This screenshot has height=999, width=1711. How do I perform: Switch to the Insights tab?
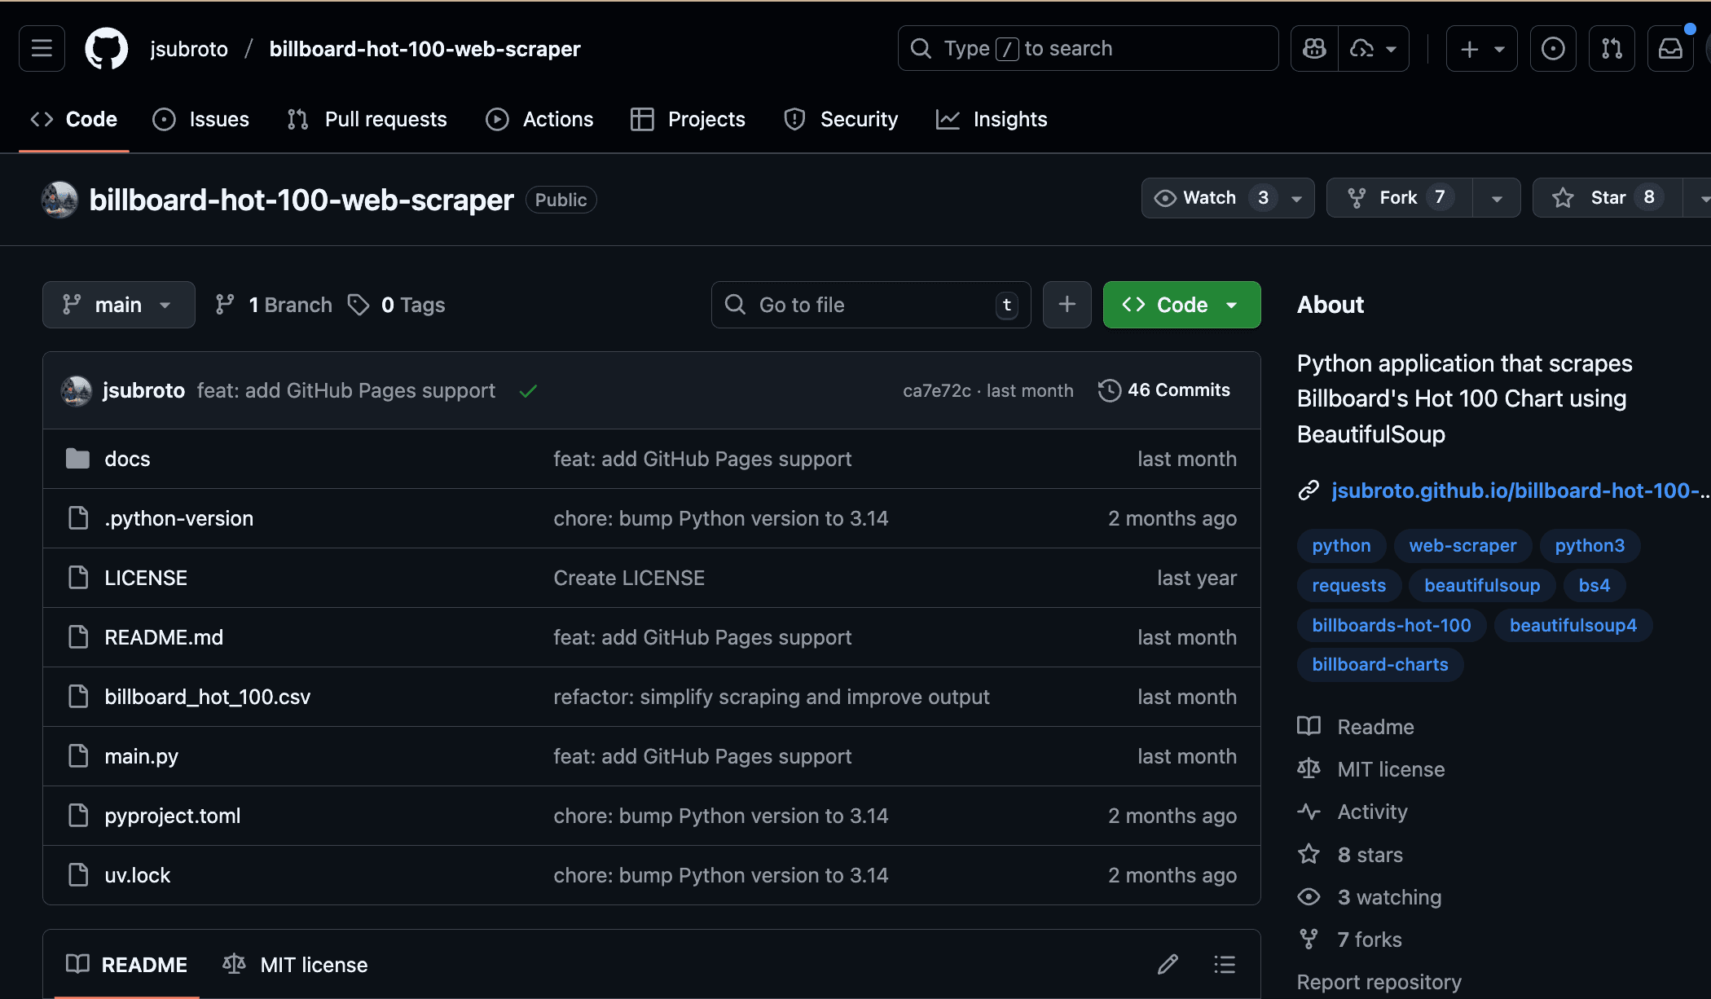pyautogui.click(x=992, y=120)
